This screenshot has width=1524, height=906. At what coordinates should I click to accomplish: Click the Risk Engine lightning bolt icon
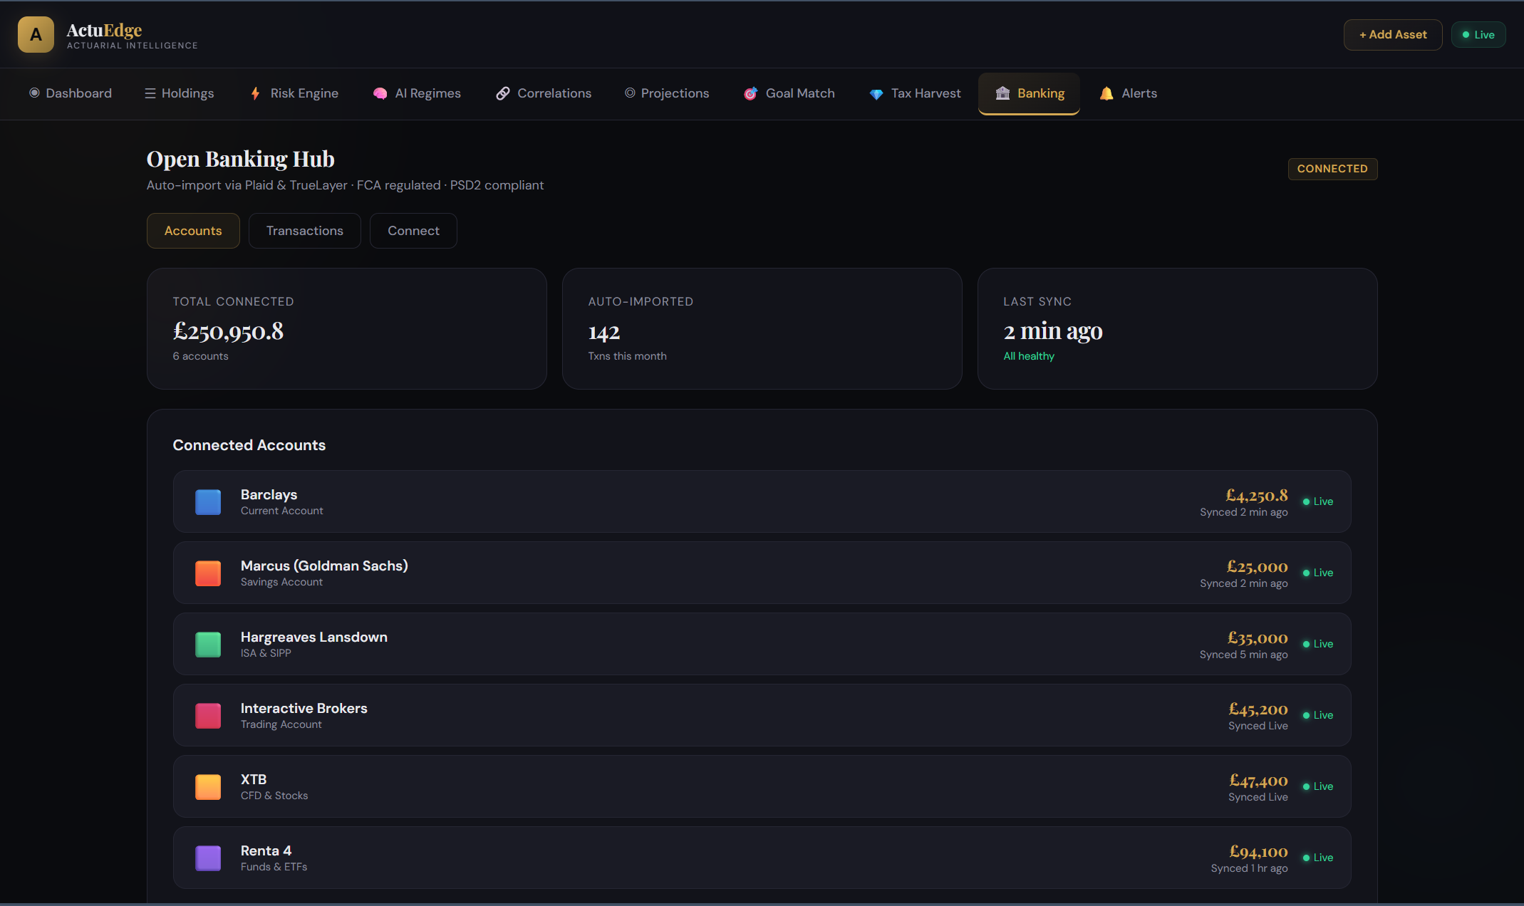point(255,93)
